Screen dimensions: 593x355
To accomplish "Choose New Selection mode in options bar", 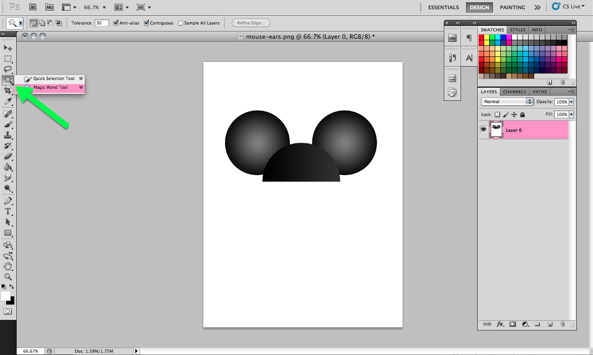I will pos(33,23).
